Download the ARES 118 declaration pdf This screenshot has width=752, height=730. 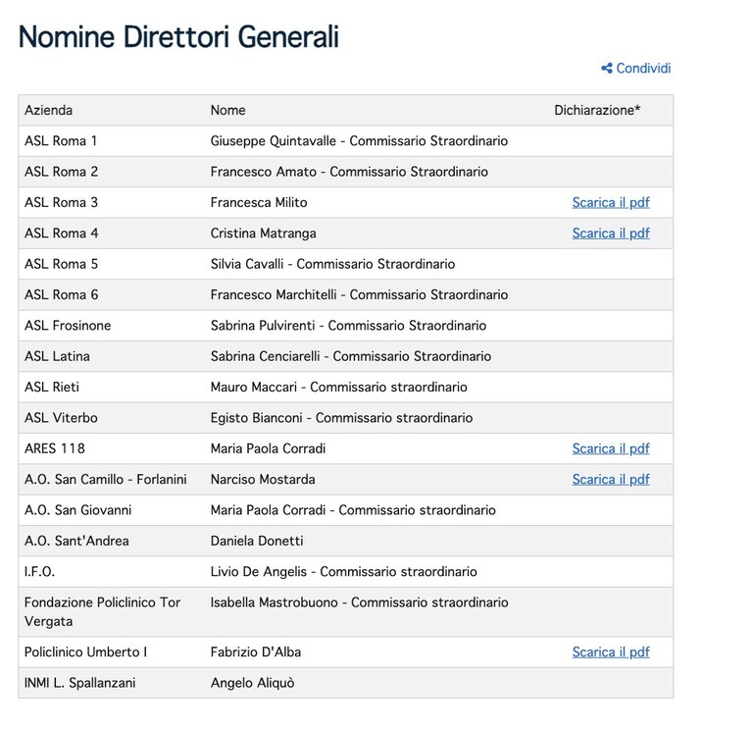click(x=611, y=448)
